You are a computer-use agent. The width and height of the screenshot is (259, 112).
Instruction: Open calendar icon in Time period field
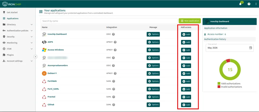click(x=251, y=48)
